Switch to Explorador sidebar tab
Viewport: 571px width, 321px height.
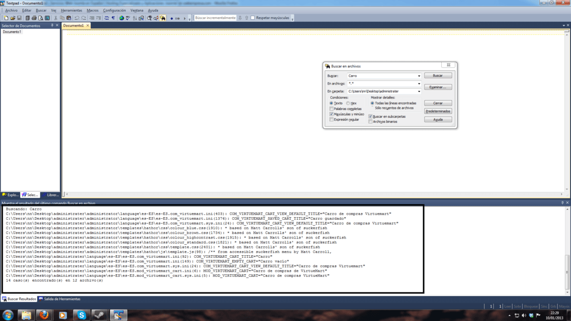10,194
